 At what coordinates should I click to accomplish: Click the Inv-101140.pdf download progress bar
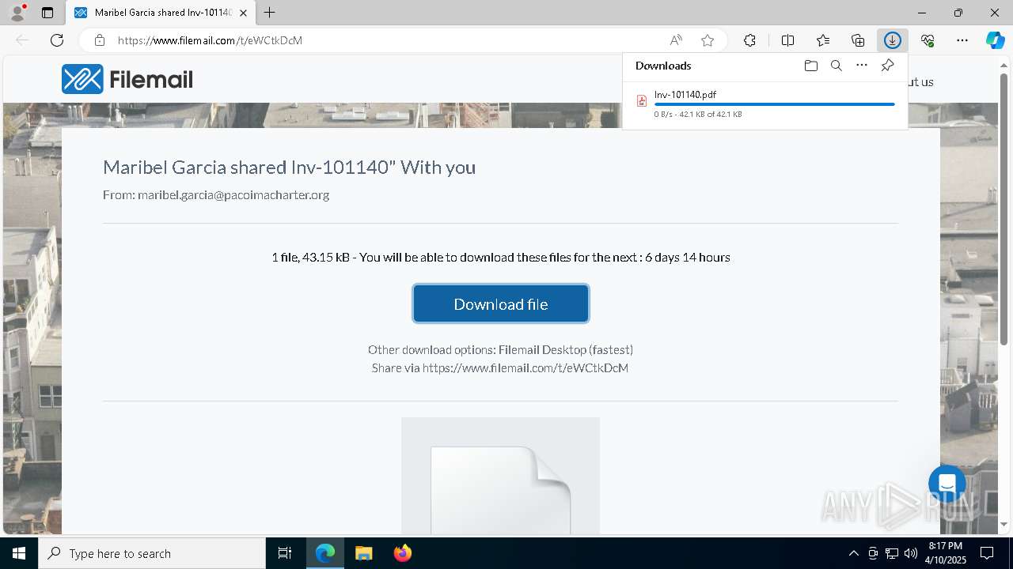point(774,104)
